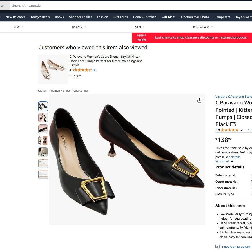Image resolution: width=252 pixels, height=252 pixels.
Task: Open the rating breakdown chevron next to 5.0
Action: pos(241,130)
